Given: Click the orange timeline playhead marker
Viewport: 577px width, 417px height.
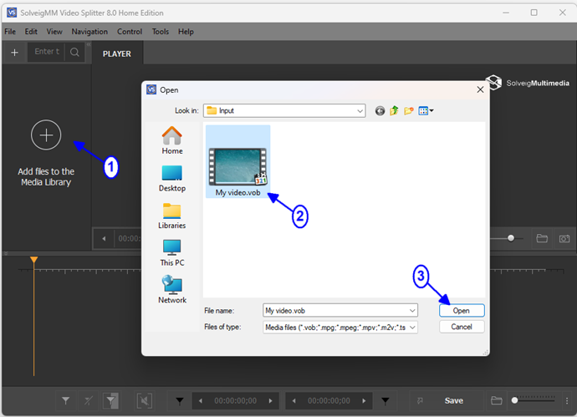Looking at the screenshot, I should (x=33, y=260).
